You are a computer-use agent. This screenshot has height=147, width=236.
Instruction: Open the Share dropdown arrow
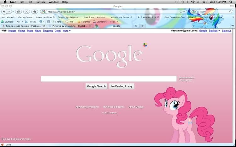click(63, 22)
